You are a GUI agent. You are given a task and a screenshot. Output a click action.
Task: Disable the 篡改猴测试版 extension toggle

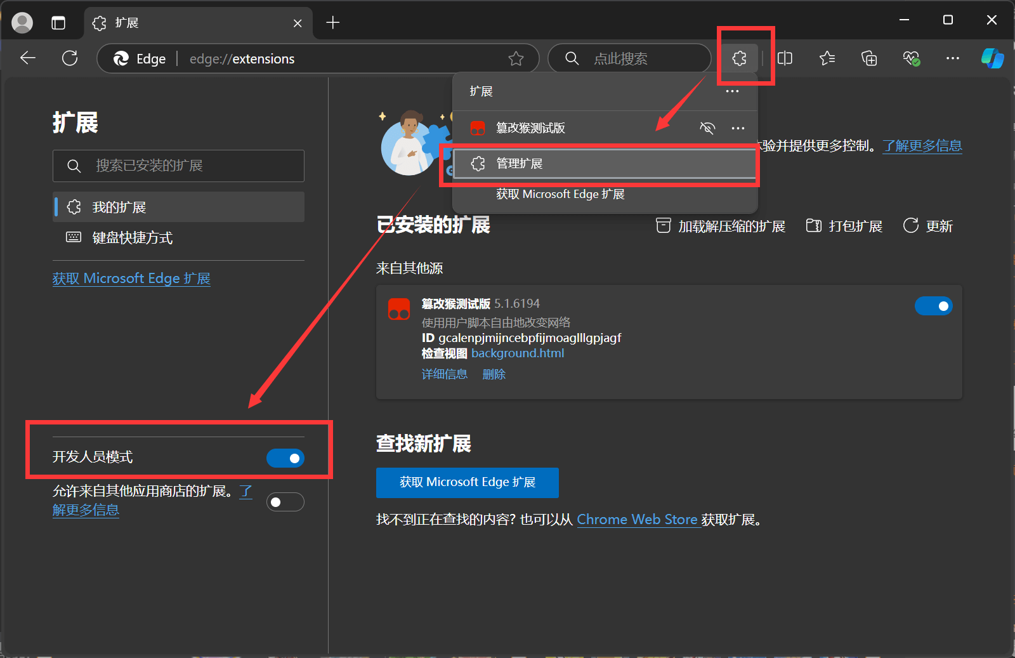[933, 306]
